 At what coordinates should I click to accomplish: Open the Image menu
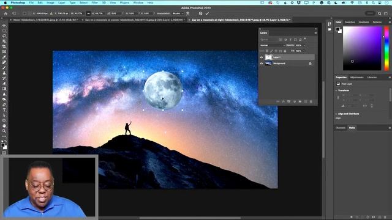click(x=50, y=2)
